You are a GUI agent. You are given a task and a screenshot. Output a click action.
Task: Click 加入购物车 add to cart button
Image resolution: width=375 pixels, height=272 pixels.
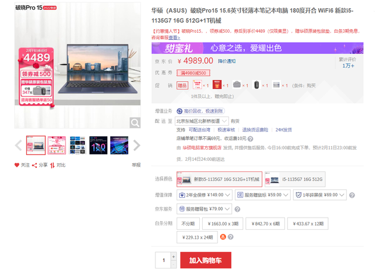coord(206,260)
